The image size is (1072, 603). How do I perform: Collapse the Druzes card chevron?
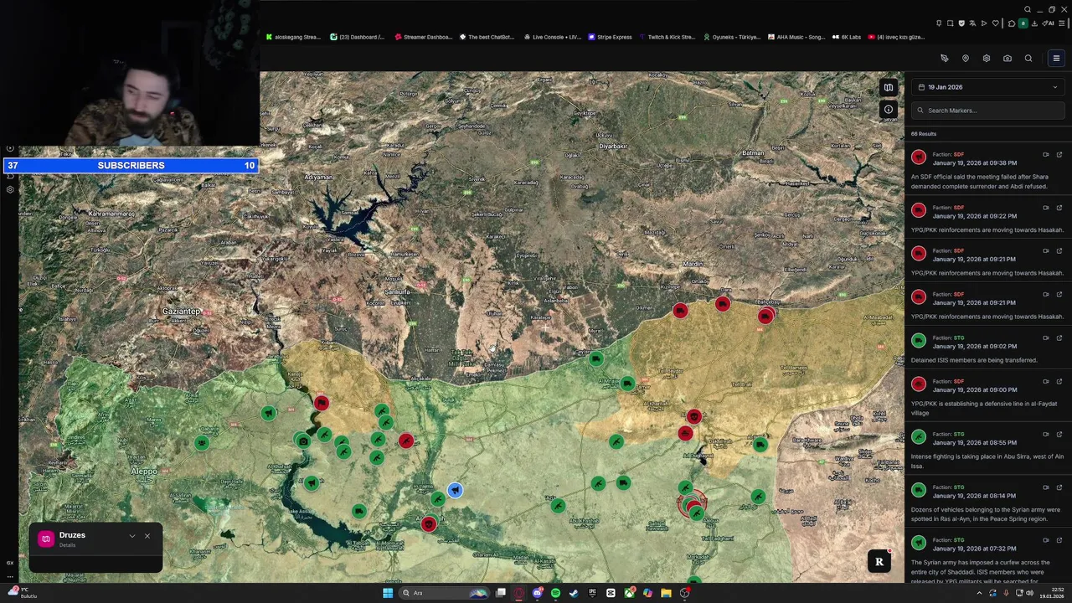(x=131, y=536)
